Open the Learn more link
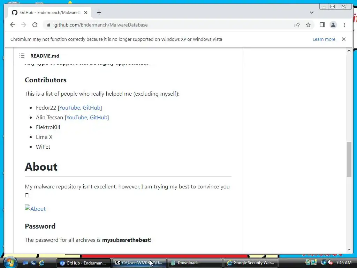Screen dimensions: 357x268 [324, 39]
